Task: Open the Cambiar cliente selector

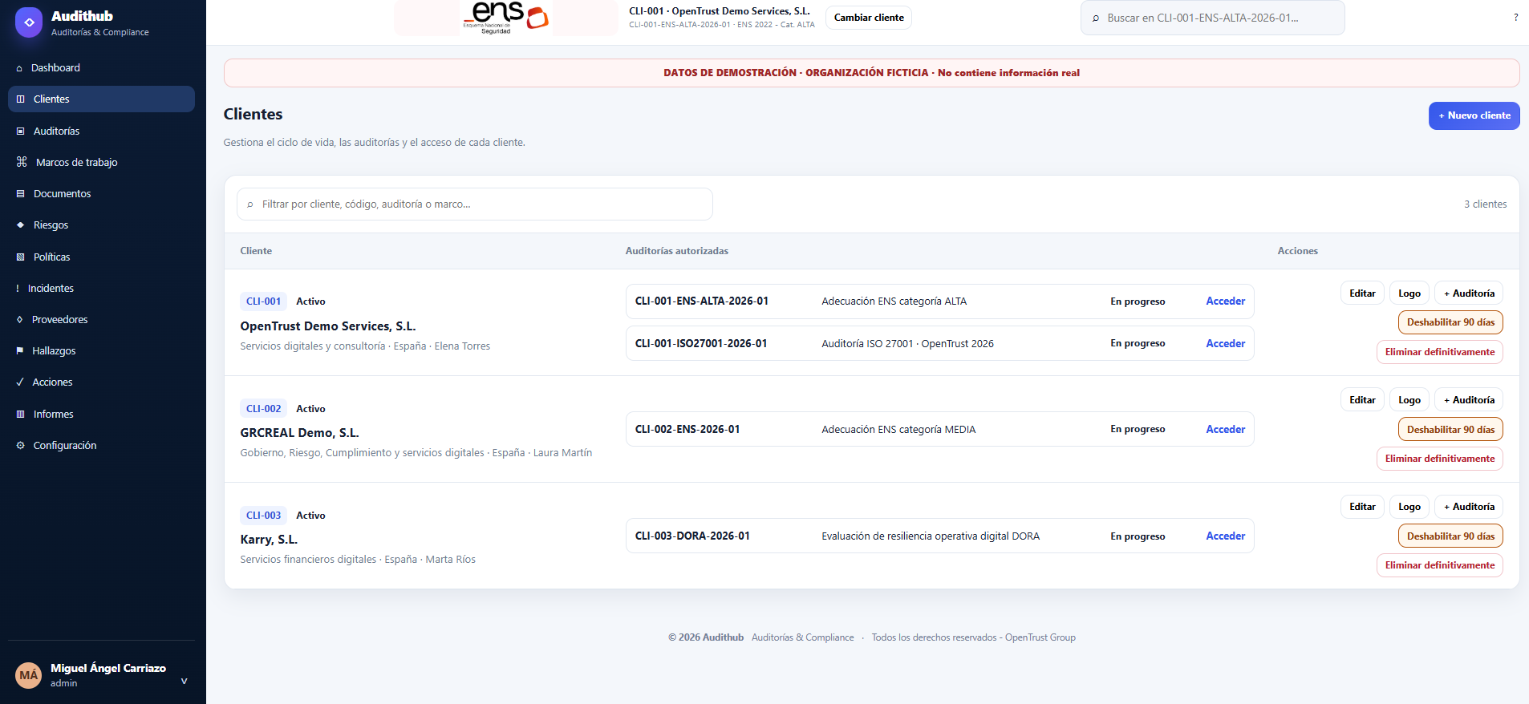Action: 869,18
